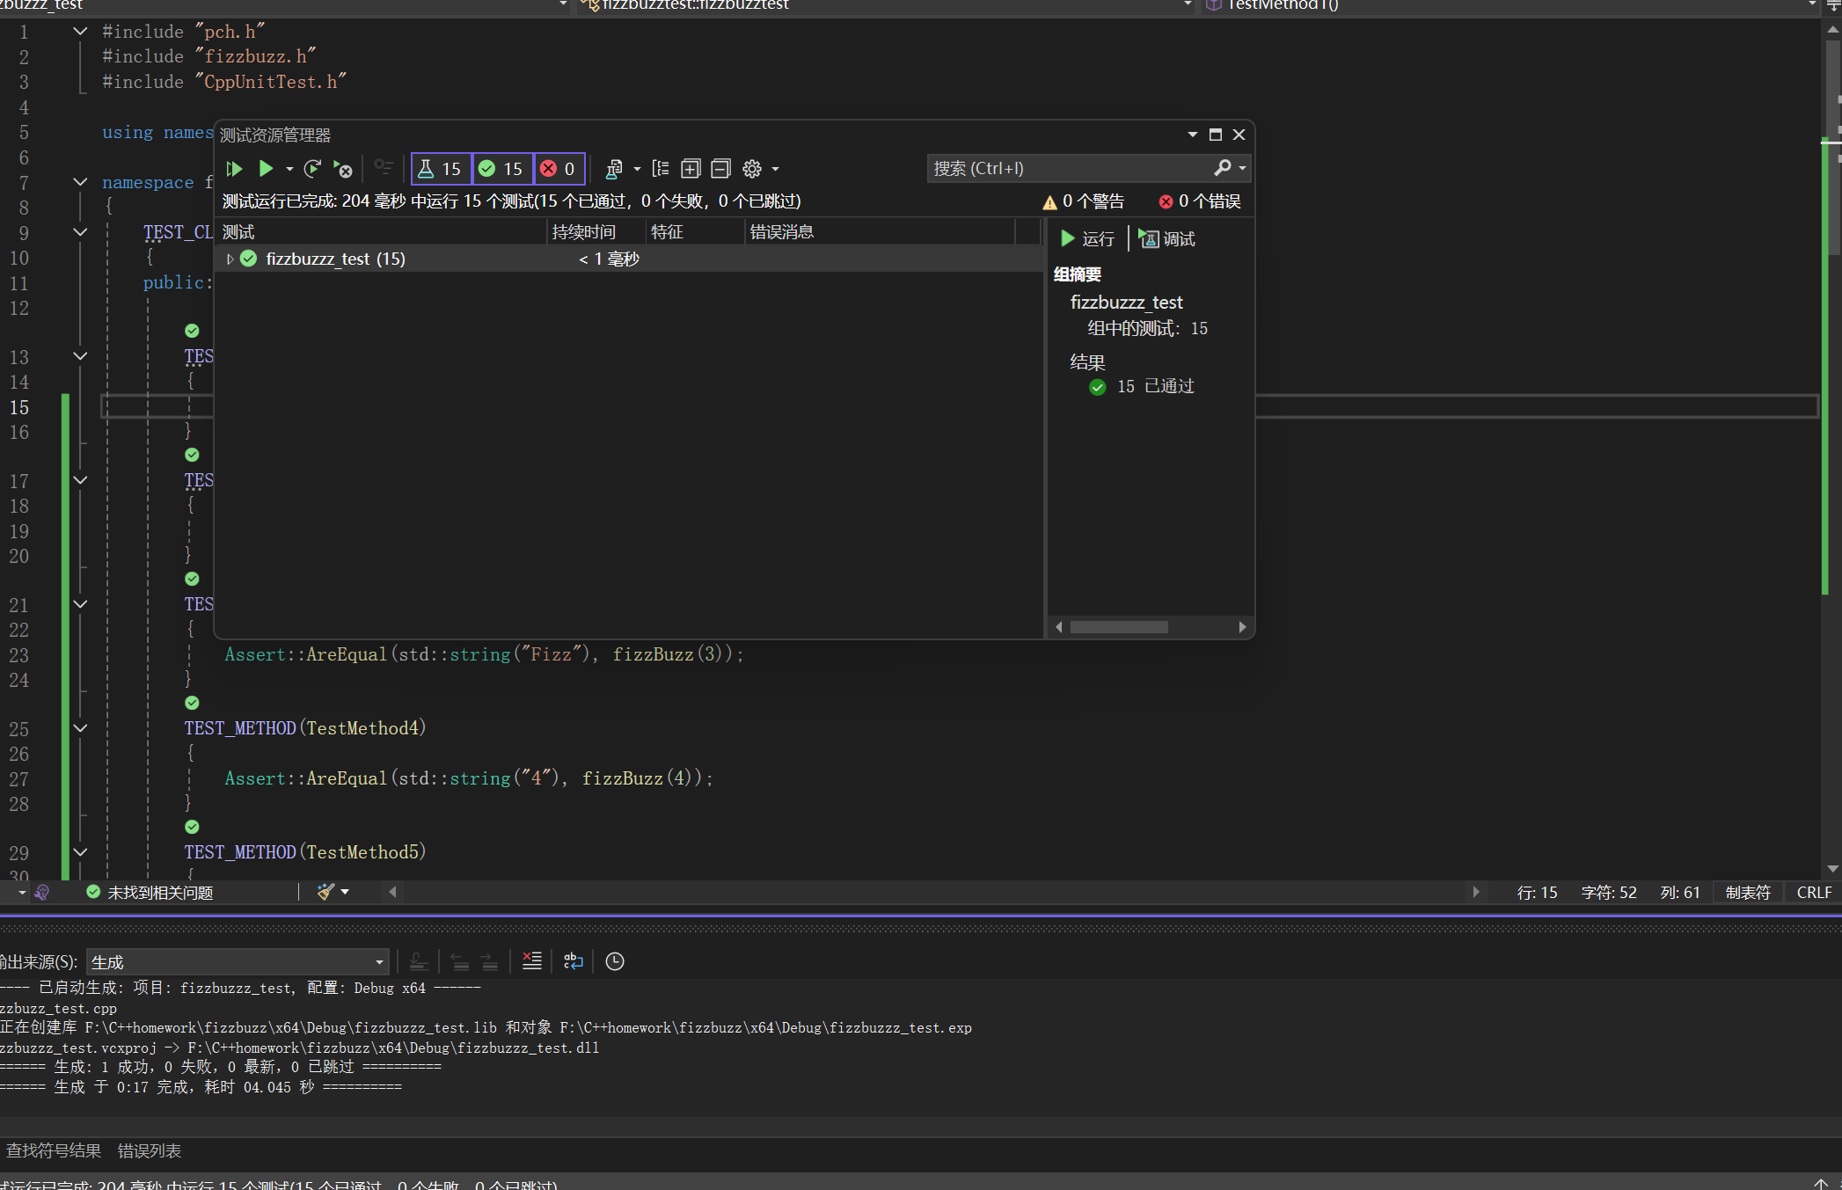
Task: Click the clock timestamp icon in output
Action: pyautogui.click(x=615, y=961)
